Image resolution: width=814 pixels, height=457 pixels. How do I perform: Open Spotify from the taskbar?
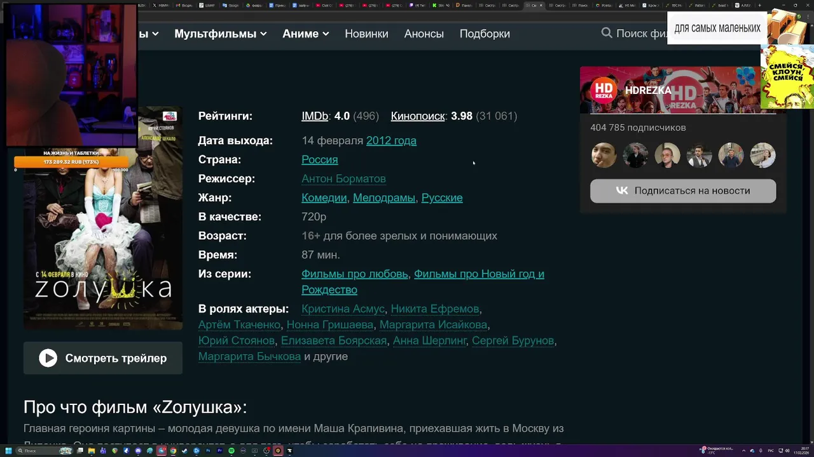(x=231, y=451)
